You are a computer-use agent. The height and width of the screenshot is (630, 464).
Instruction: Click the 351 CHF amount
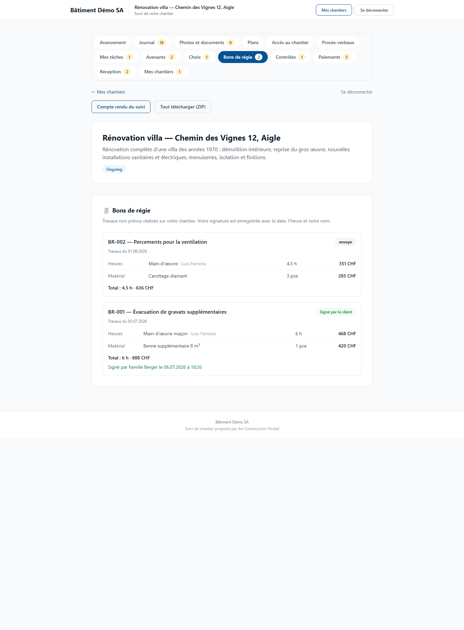pyautogui.click(x=347, y=264)
